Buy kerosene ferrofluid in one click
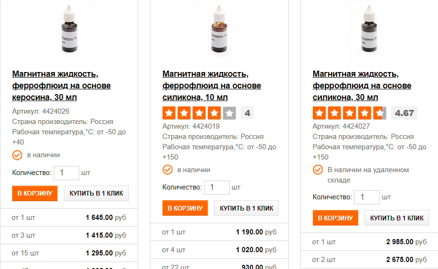This screenshot has height=269, width=438. click(x=96, y=193)
